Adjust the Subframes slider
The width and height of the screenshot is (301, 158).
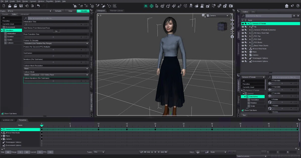click(x=53, y=56)
